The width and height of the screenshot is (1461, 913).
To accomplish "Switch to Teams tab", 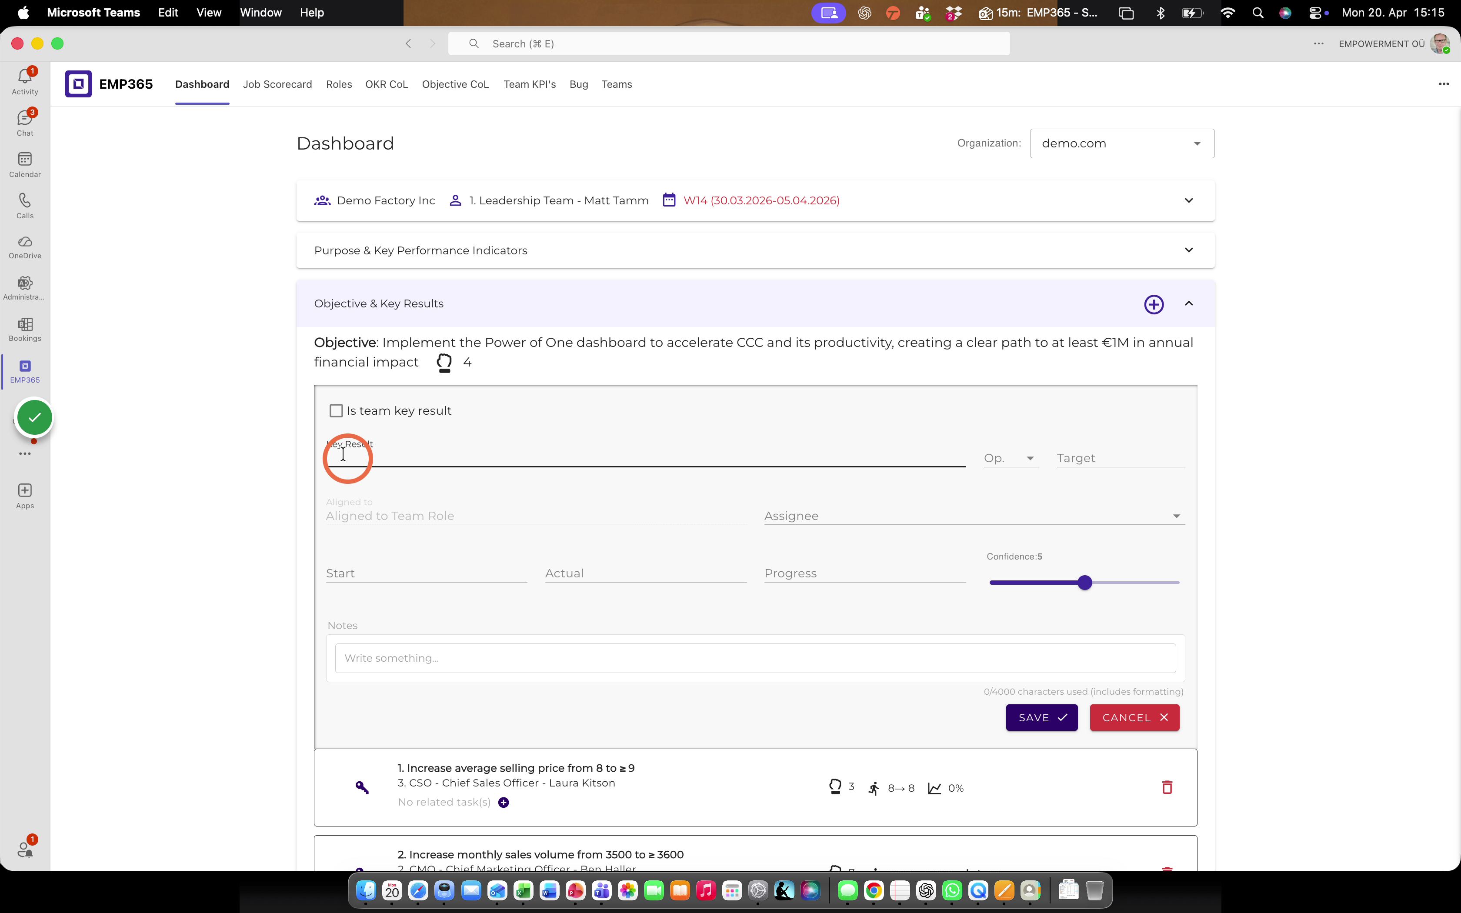I will pyautogui.click(x=617, y=84).
